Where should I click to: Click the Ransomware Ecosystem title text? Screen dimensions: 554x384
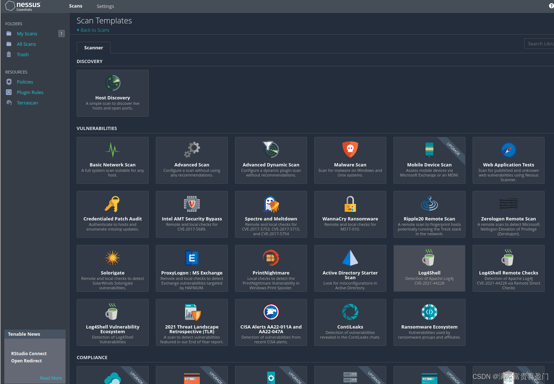[x=429, y=327]
